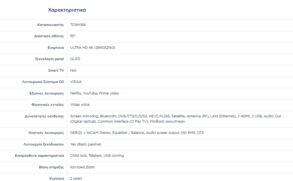The image size is (293, 181).
Task: Select the 2 years warranty value
Action: coord(76,179)
